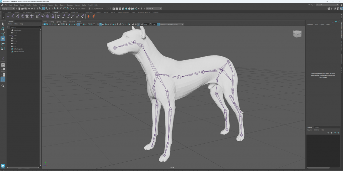The width and height of the screenshot is (343, 171).
Task: Switch to the Poly Modeling shelf tab
Action: click(27, 12)
